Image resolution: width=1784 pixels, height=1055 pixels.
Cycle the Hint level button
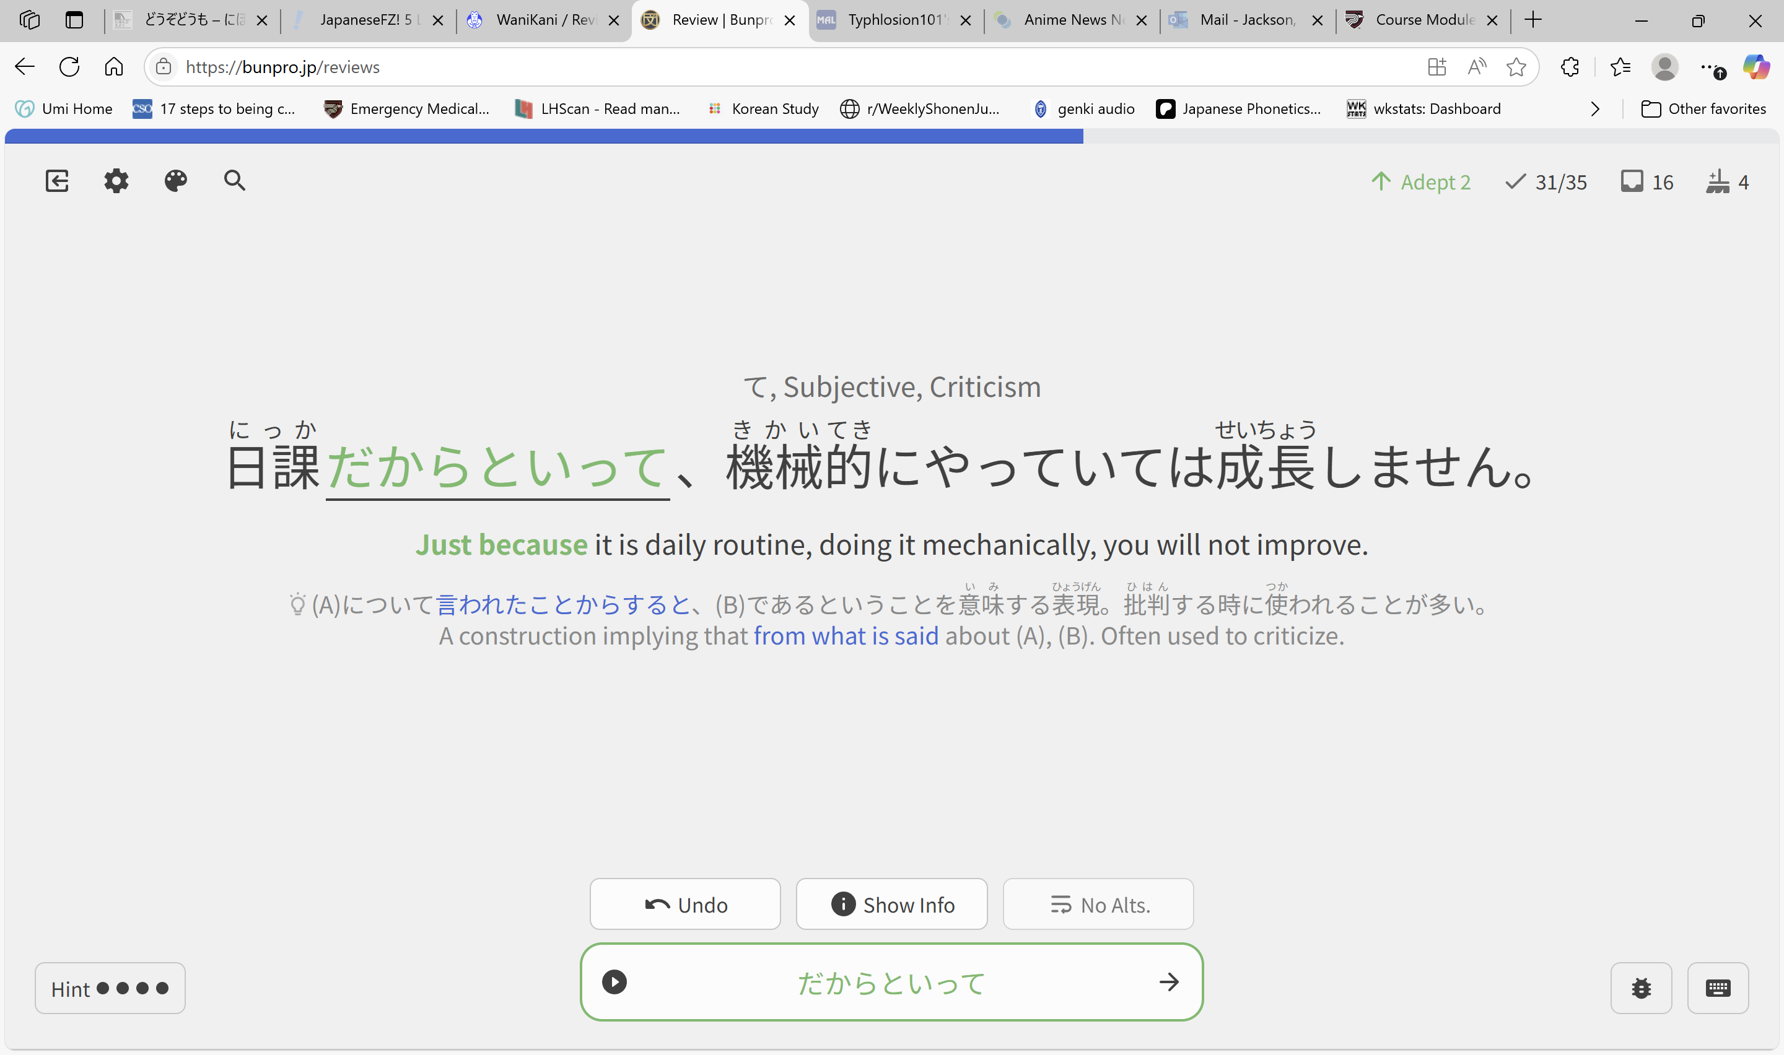pos(110,988)
